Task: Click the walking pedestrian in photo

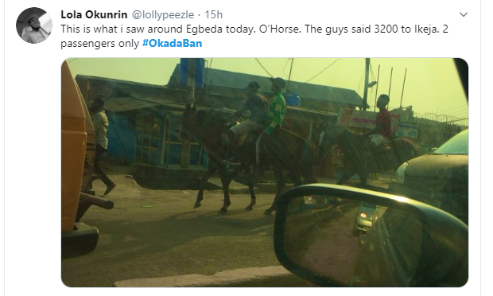Action: [x=101, y=146]
